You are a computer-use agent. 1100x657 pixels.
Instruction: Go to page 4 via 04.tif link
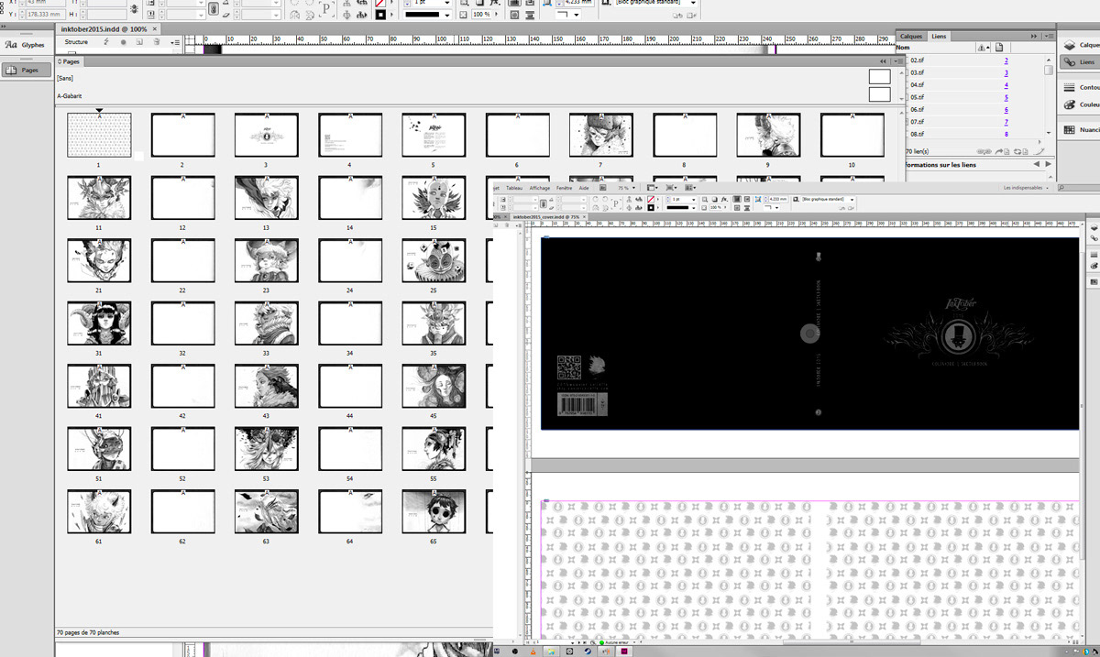[x=1006, y=85]
